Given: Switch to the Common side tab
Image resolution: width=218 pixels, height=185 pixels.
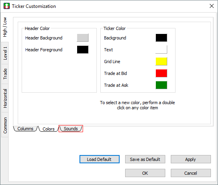Looking at the screenshot, I should (x=5, y=125).
